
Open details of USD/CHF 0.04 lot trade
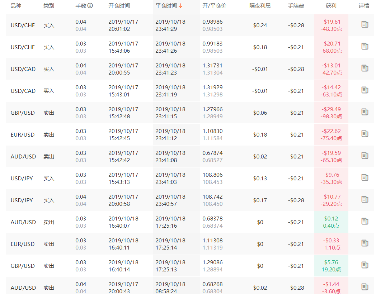click(365, 24)
